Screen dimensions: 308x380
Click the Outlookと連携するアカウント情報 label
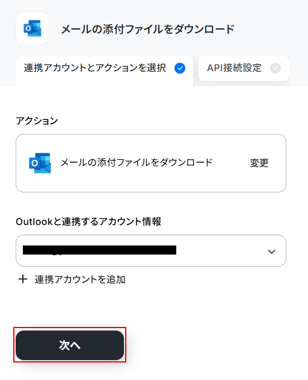(88, 221)
